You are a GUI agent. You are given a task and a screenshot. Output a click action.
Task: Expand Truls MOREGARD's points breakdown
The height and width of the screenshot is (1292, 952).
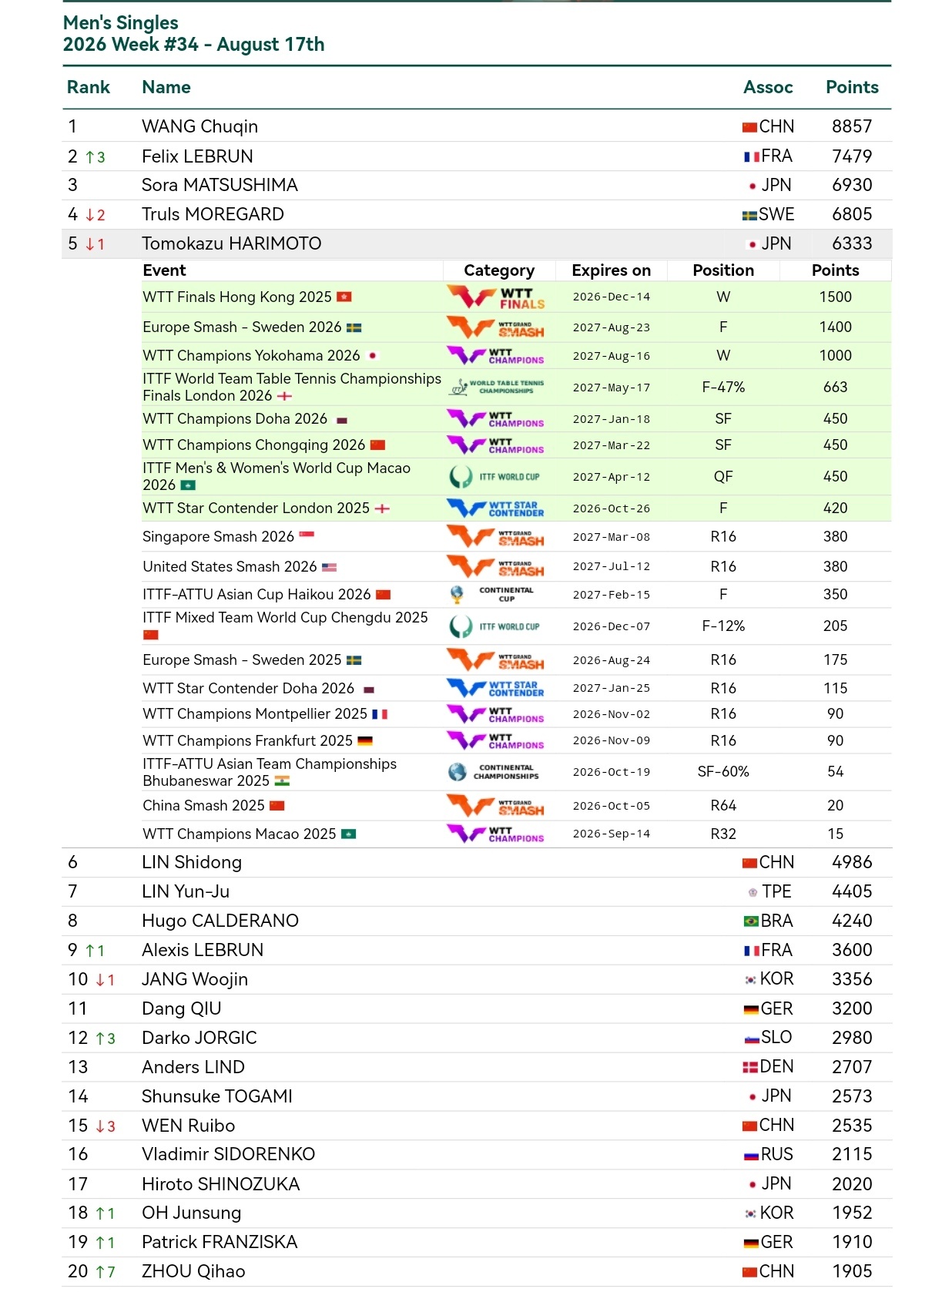click(x=477, y=215)
